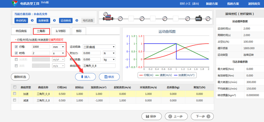The height and width of the screenshot is (122, 264).
Task: Switch to the 单段曲线 tab
Action: click(21, 31)
